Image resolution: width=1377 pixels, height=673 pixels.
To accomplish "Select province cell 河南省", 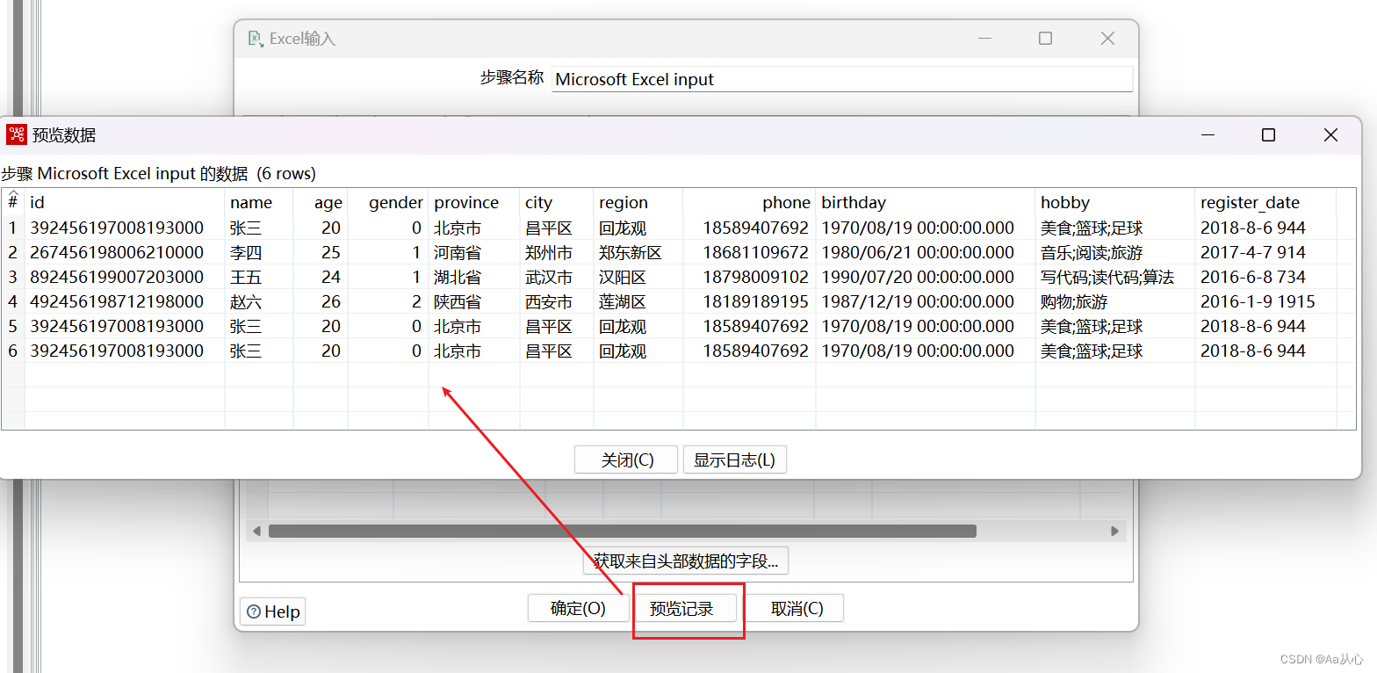I will pos(474,252).
